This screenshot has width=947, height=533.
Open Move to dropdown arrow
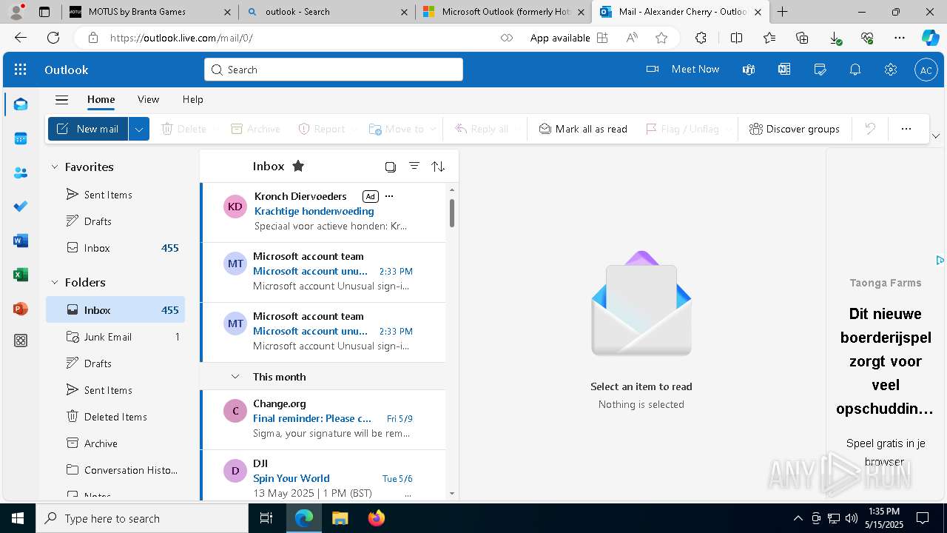click(433, 129)
